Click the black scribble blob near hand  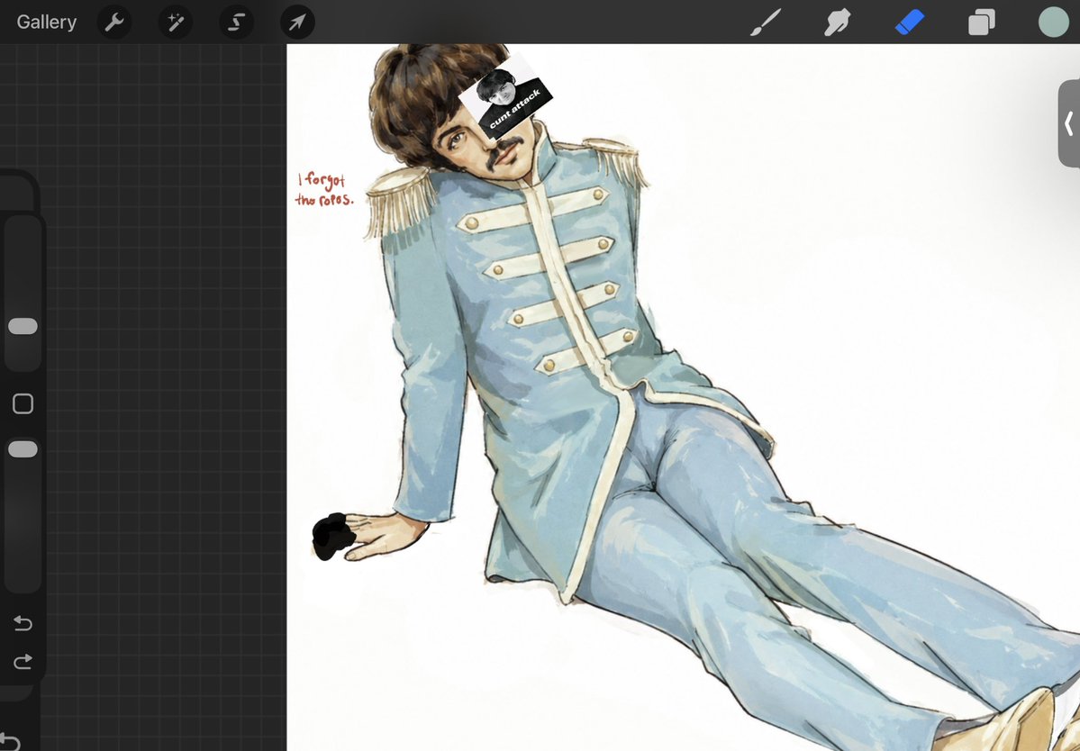coord(333,536)
